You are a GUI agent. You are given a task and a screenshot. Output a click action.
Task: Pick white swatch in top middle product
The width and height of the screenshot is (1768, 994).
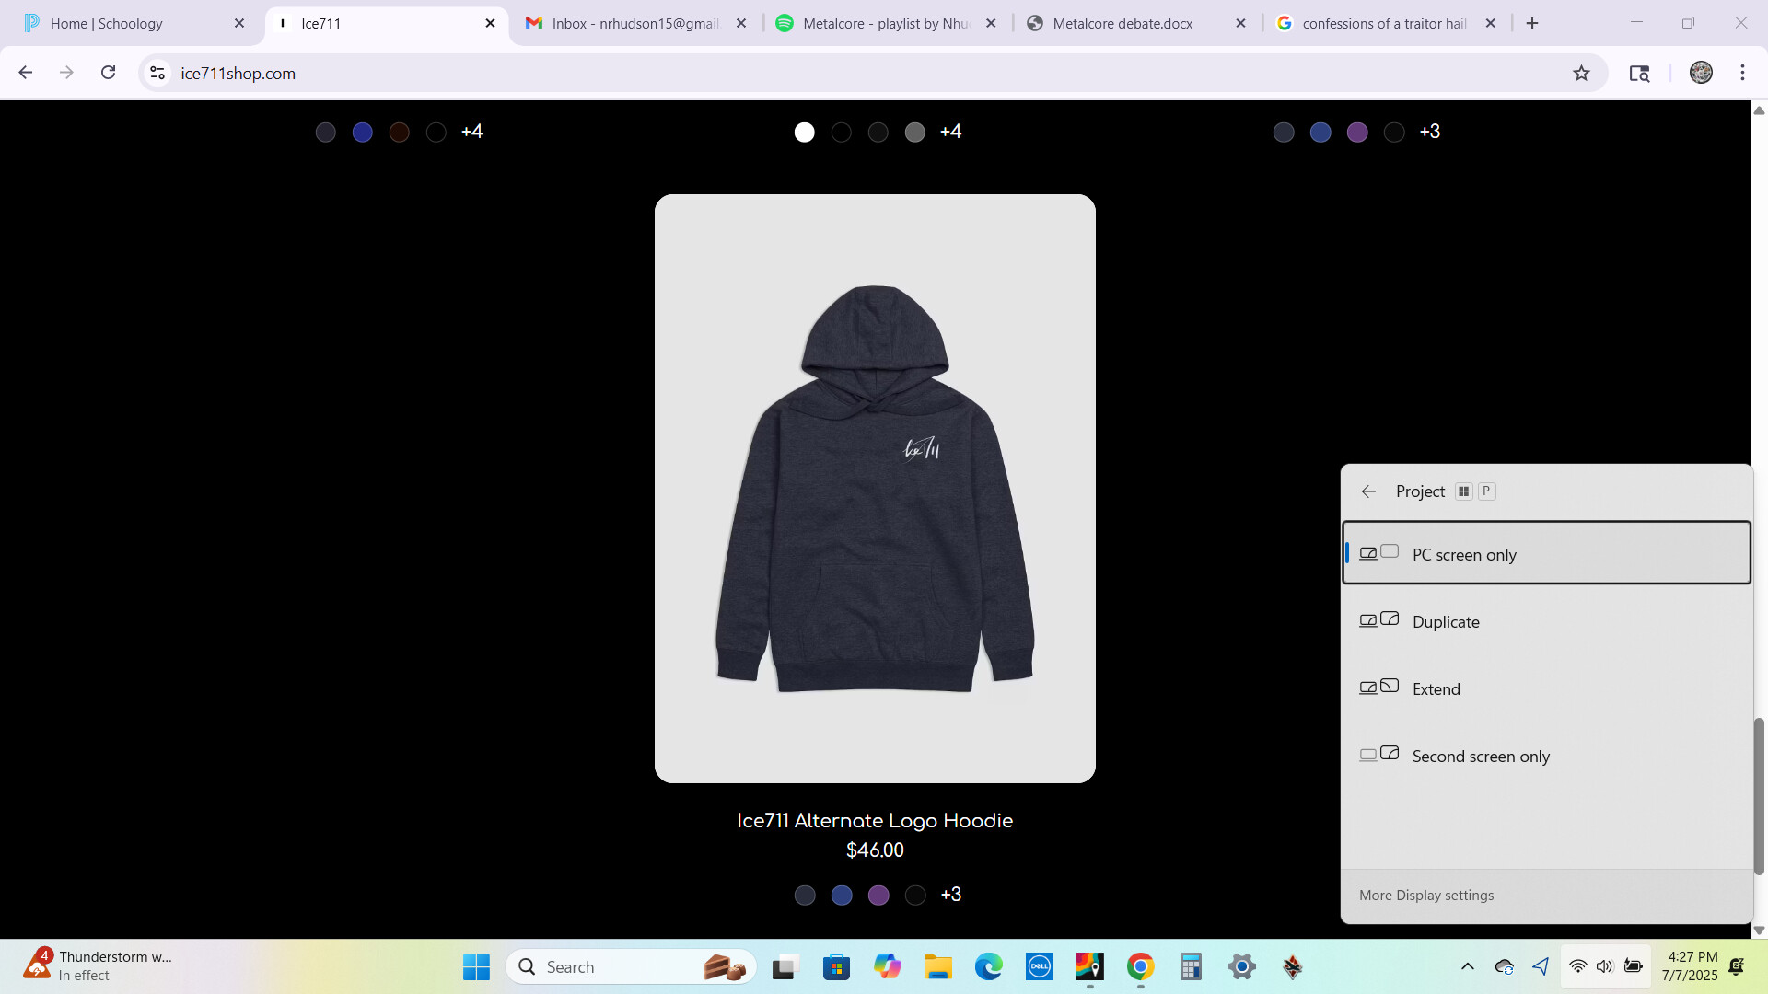[x=805, y=132]
